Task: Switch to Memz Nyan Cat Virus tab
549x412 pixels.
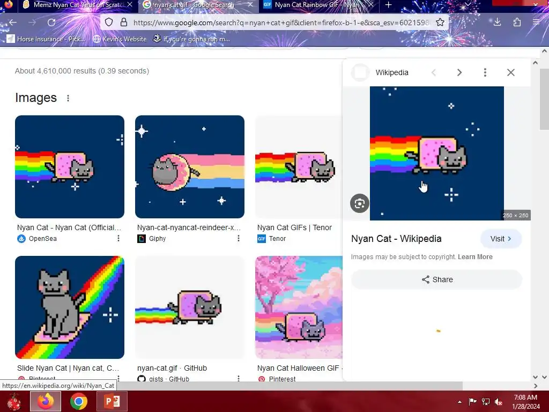Action: click(73, 5)
